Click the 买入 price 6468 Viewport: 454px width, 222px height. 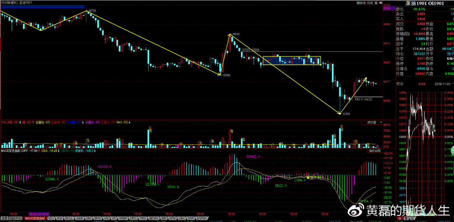(x=421, y=19)
